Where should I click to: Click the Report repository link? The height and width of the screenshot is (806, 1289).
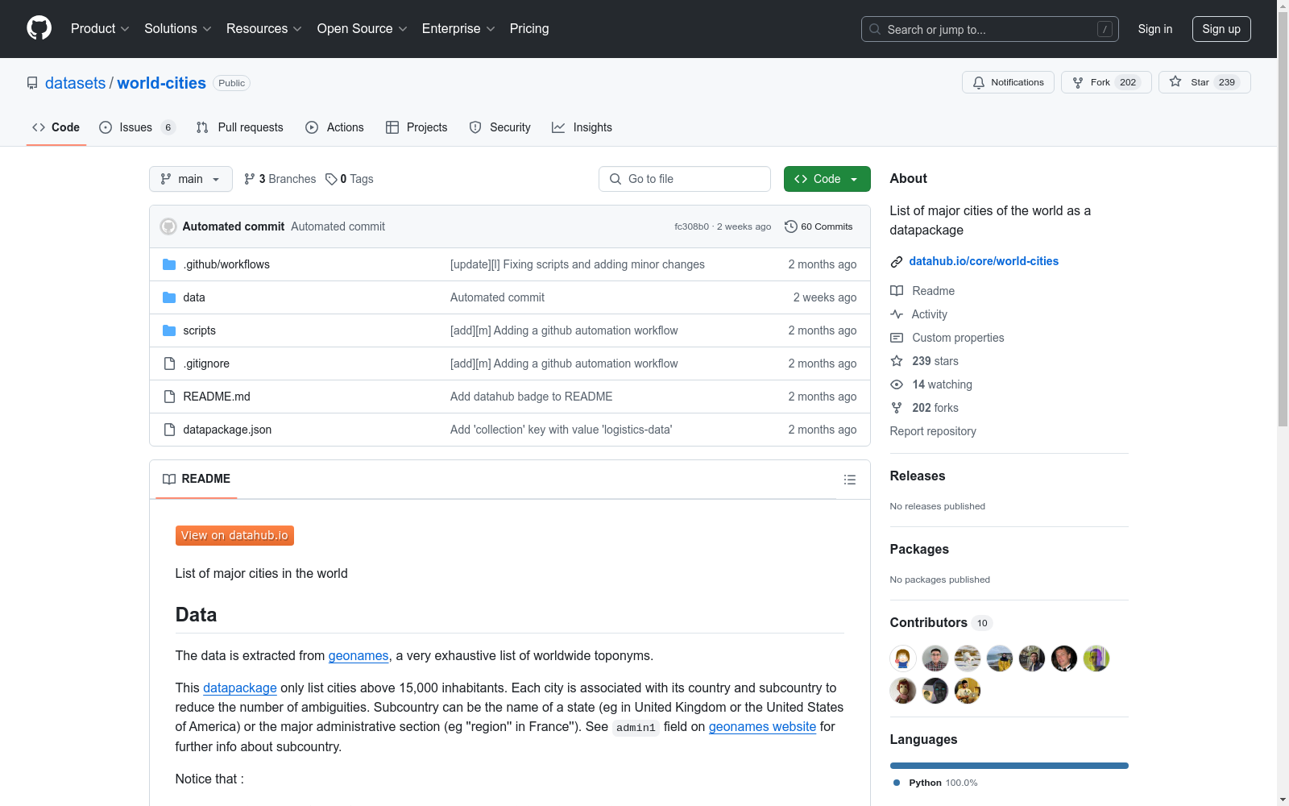(x=933, y=431)
